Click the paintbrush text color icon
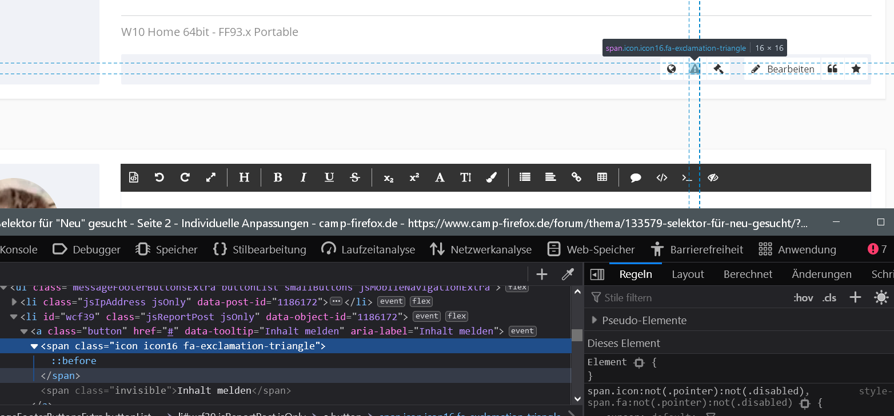The width and height of the screenshot is (894, 416). point(491,177)
